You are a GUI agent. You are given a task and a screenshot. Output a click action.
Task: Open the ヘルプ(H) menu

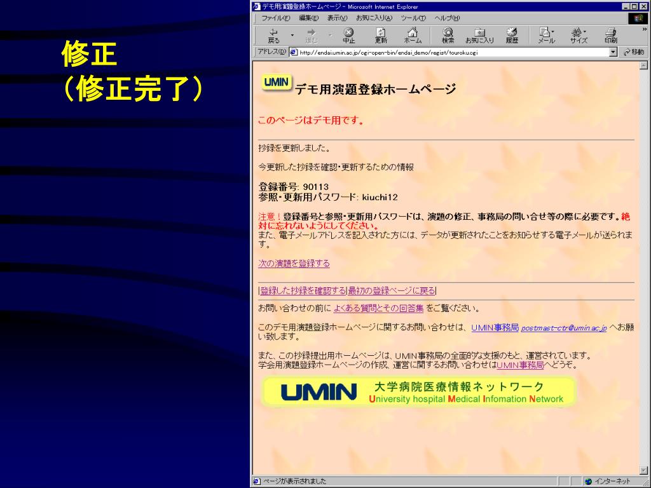[x=447, y=18]
